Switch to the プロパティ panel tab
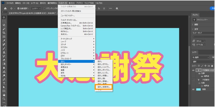Viewport: 215px width, 107px height. pos(195,15)
